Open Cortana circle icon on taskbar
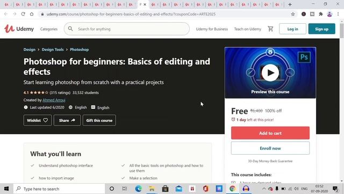 click(x=112, y=189)
